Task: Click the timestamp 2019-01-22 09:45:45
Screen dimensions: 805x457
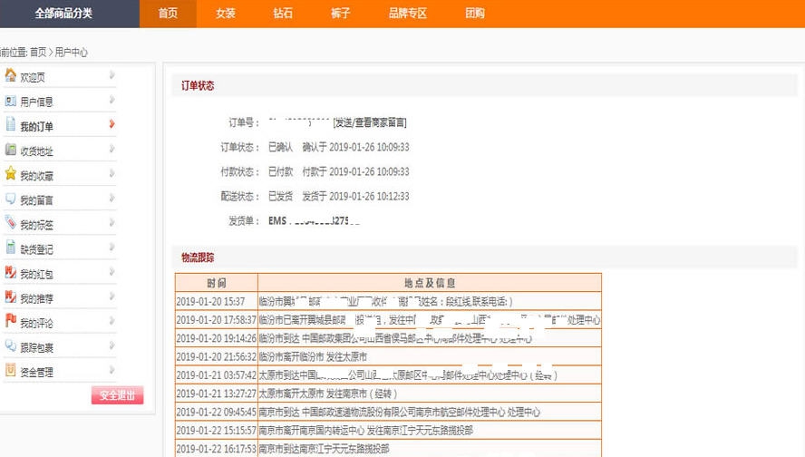Action: 216,412
